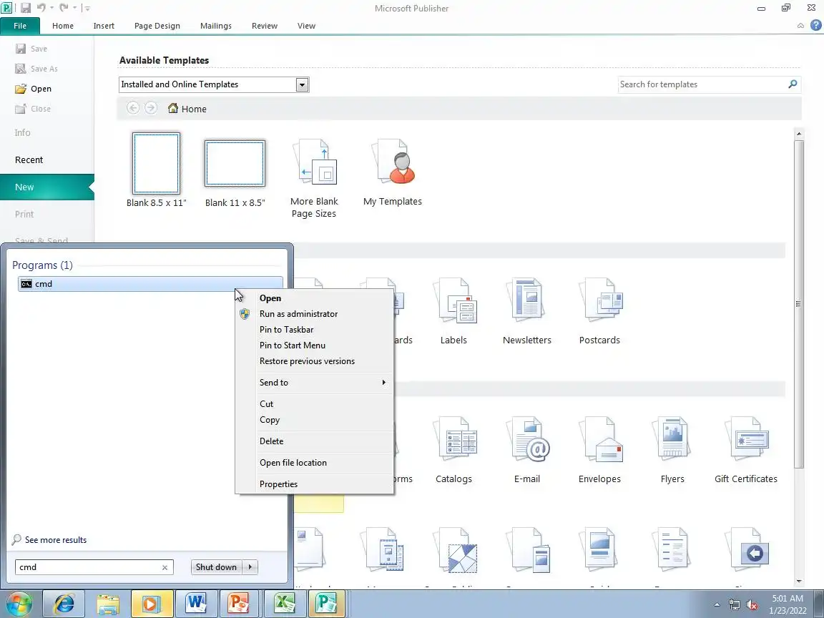Choose the Flyers template category
The height and width of the screenshot is (618, 824).
[672, 450]
